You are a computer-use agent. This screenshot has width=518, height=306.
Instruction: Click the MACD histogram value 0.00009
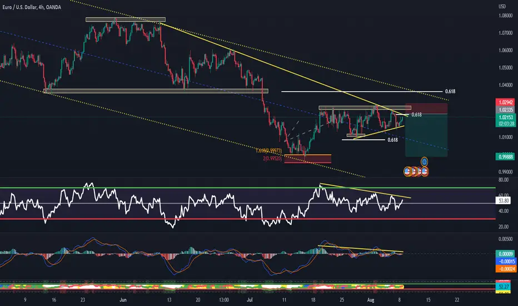505,254
